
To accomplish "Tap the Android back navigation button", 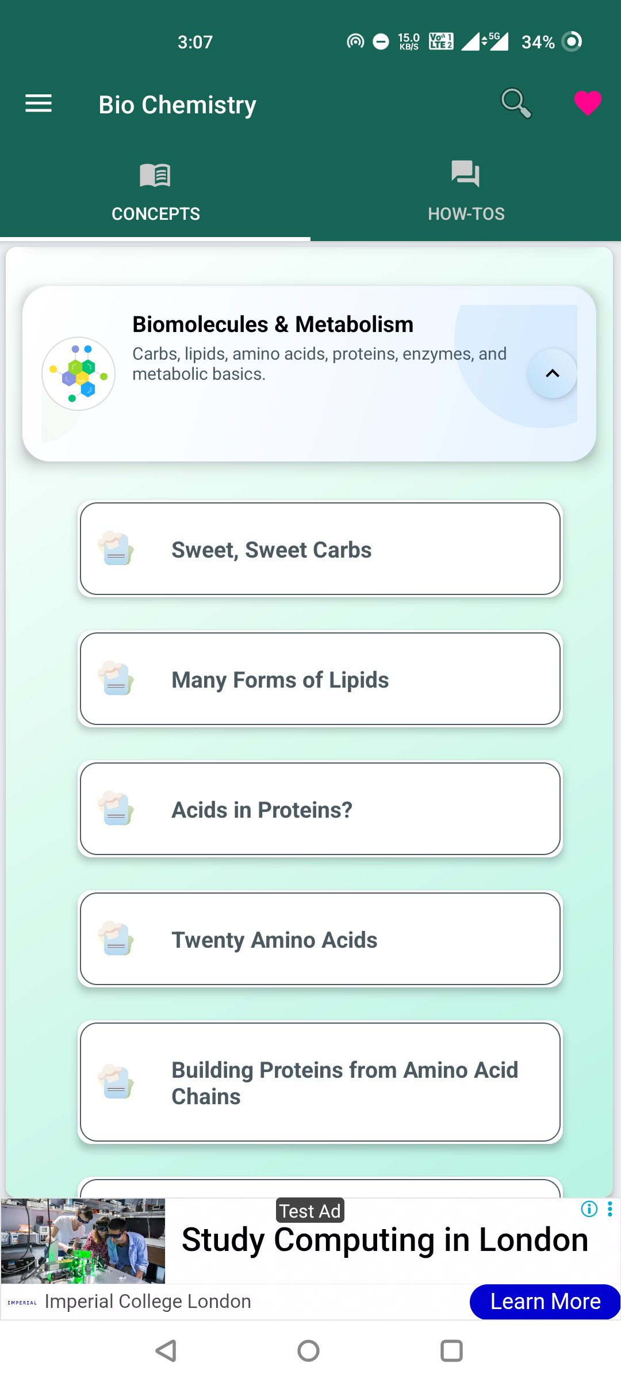I will point(166,1351).
